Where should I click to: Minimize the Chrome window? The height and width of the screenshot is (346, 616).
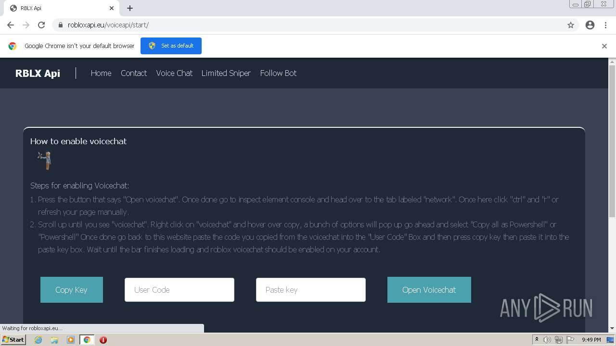576,4
